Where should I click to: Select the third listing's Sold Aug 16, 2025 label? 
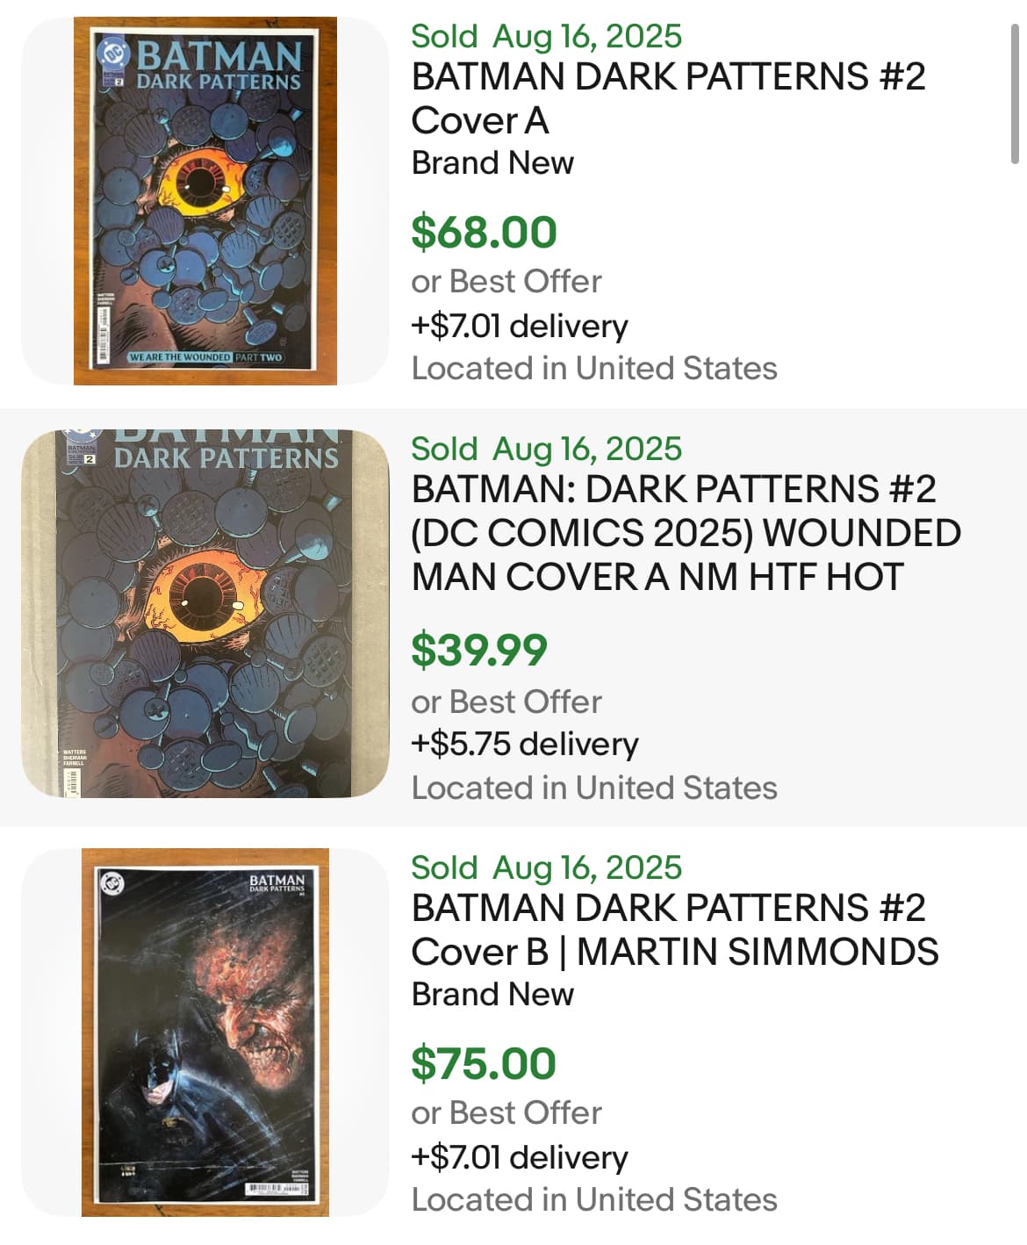546,867
